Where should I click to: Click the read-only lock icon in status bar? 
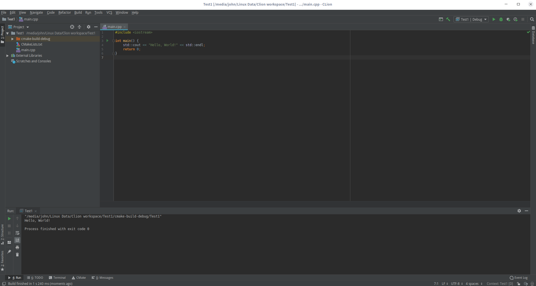point(519,284)
